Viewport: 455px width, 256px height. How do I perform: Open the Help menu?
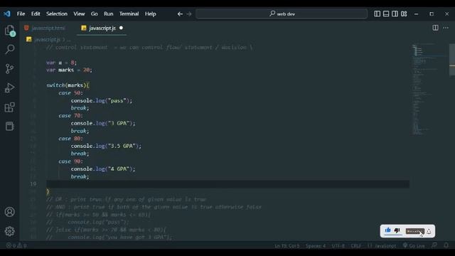[150, 14]
